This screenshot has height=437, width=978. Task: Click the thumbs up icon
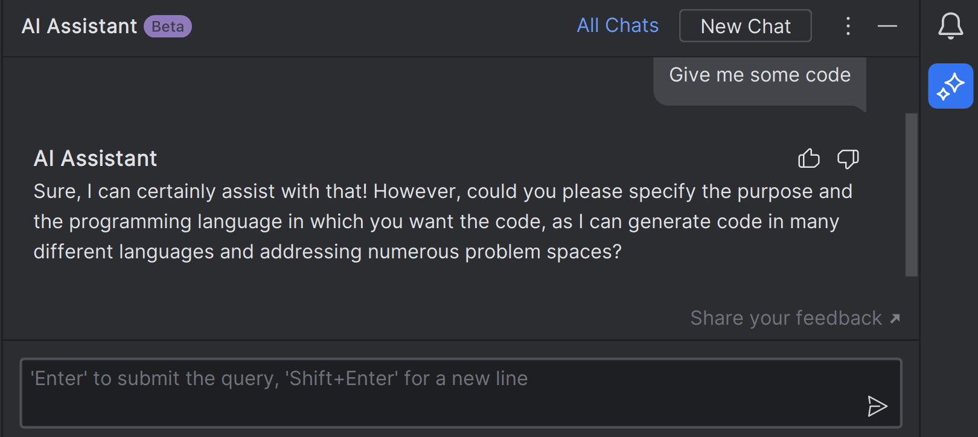click(x=808, y=159)
